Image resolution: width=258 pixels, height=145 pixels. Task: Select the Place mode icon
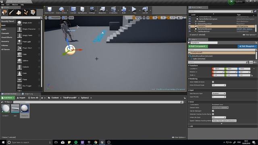click(x=4, y=12)
